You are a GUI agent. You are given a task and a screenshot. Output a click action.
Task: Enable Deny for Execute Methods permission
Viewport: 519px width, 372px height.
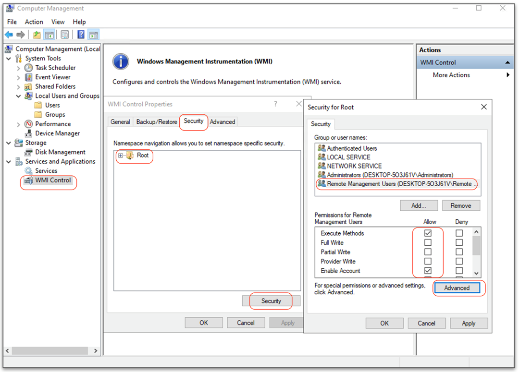point(459,233)
